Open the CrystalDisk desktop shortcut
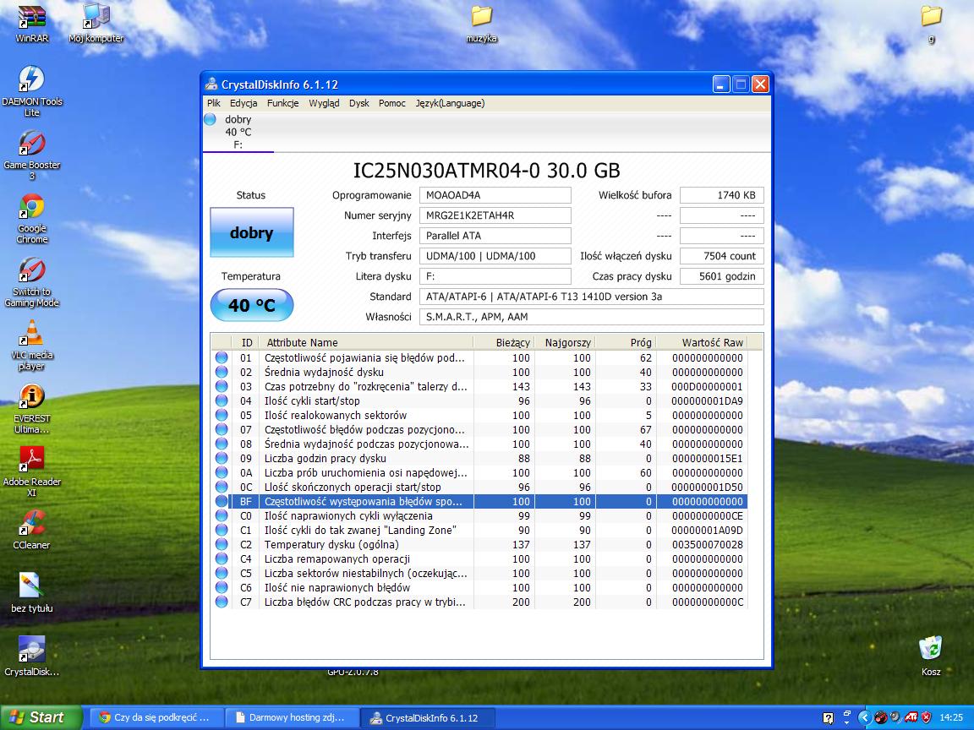The image size is (974, 730). 31,656
